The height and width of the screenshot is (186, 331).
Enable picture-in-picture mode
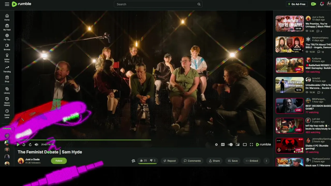click(x=238, y=145)
